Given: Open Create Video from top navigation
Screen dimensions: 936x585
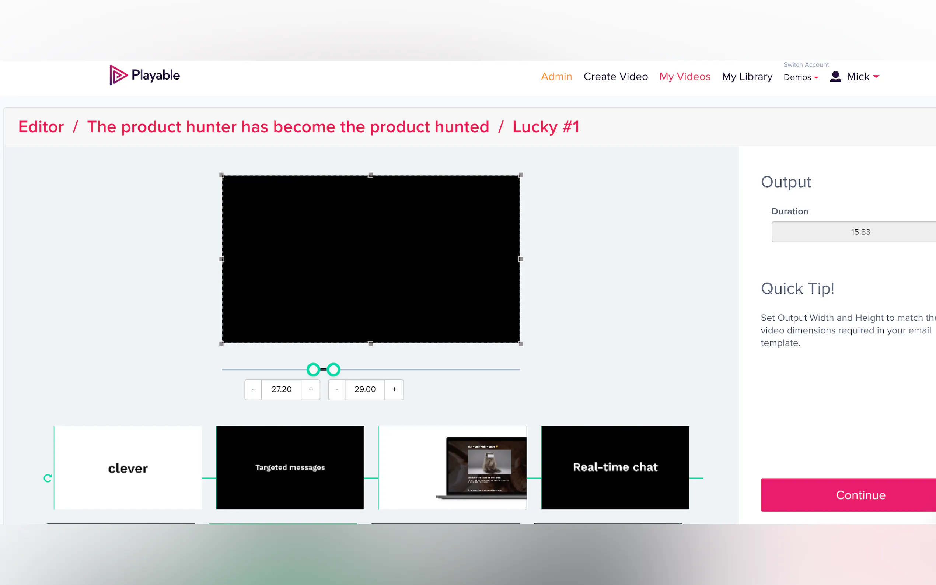Looking at the screenshot, I should click(x=615, y=77).
